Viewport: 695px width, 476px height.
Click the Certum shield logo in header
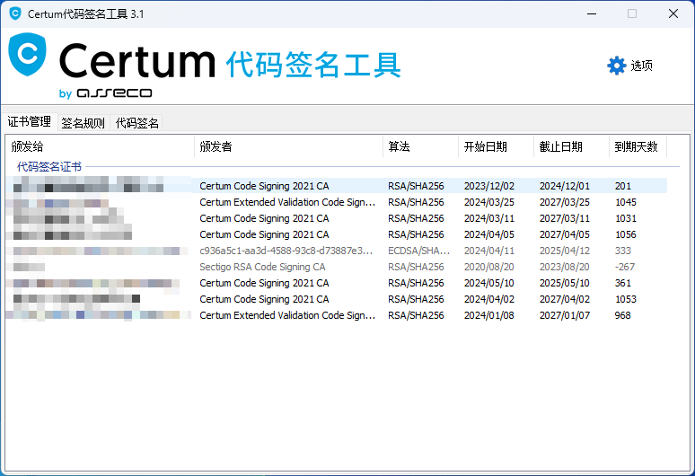pos(28,54)
